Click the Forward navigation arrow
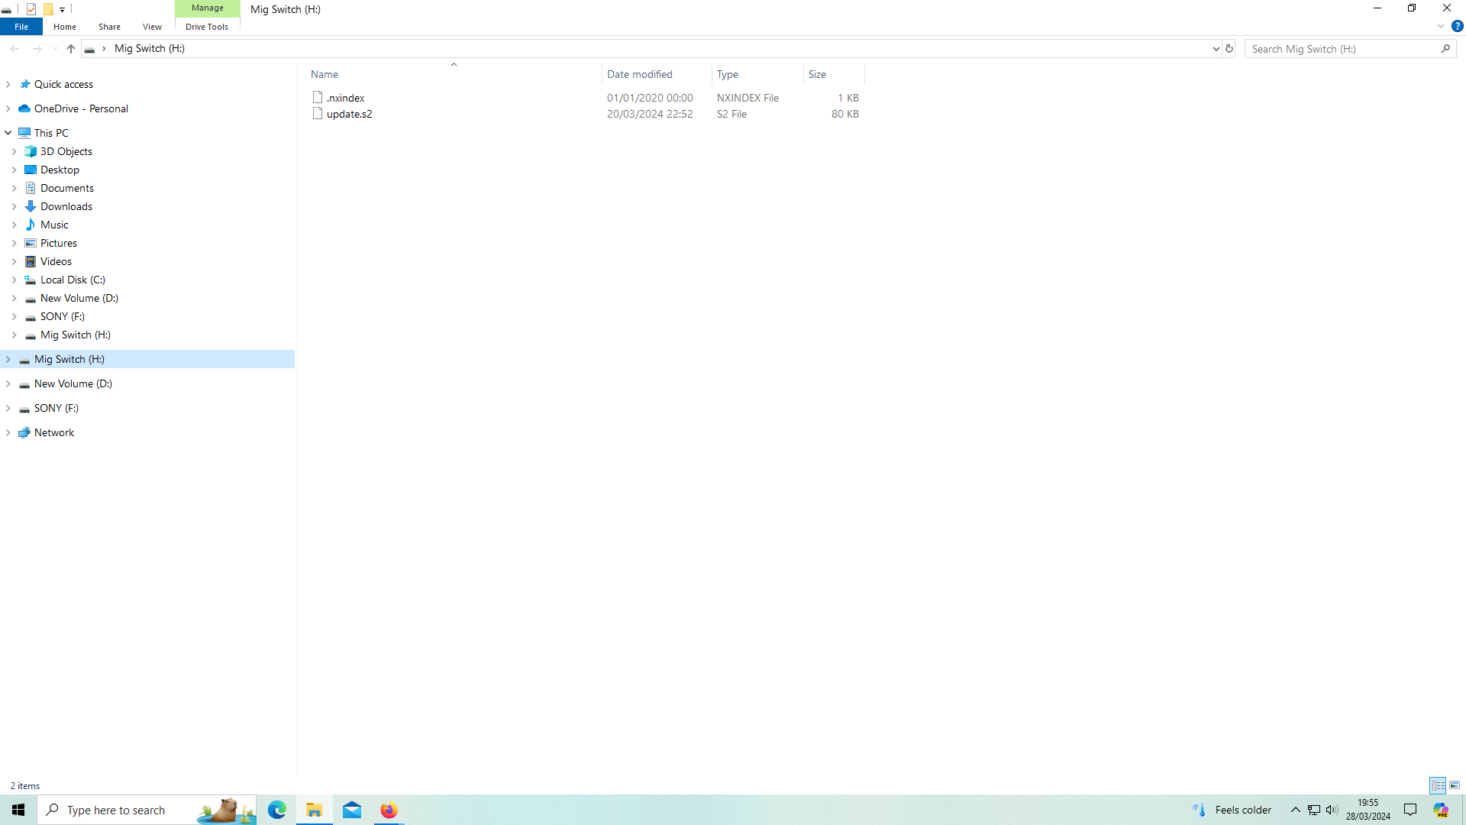Image resolution: width=1466 pixels, height=825 pixels. (x=37, y=49)
